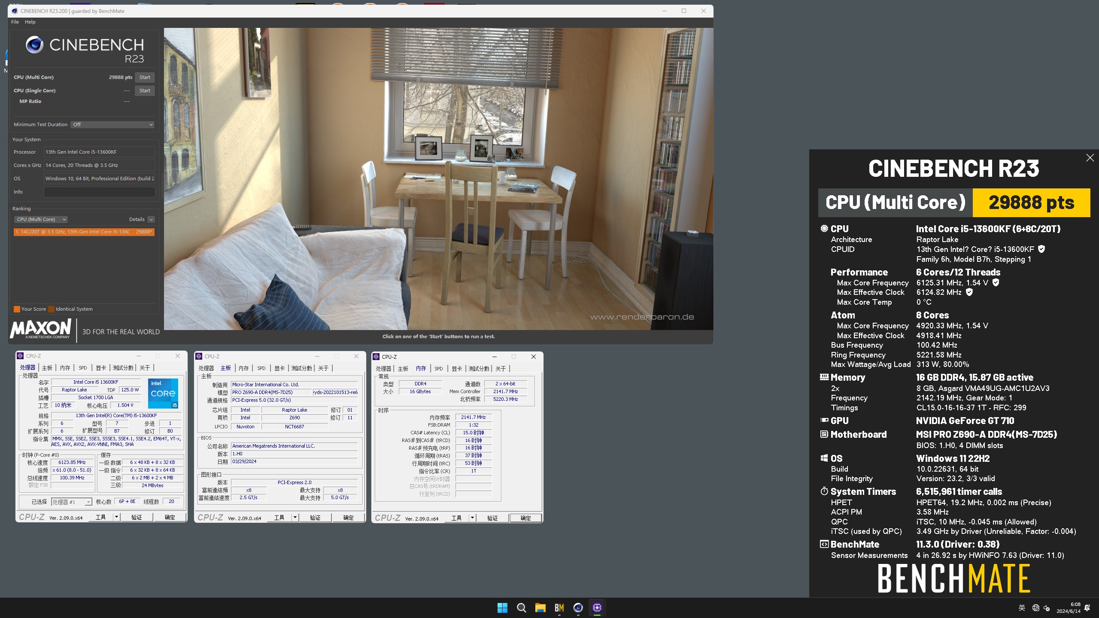This screenshot has width=1099, height=618.
Task: Click the 29888 pts score badge
Action: 1031,203
